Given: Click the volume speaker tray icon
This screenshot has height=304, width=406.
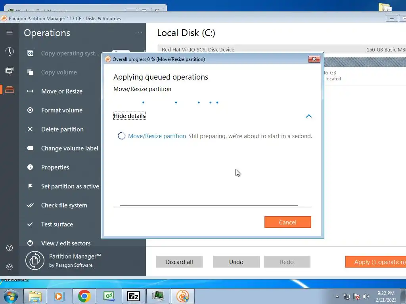Looking at the screenshot, I should pyautogui.click(x=366, y=296).
